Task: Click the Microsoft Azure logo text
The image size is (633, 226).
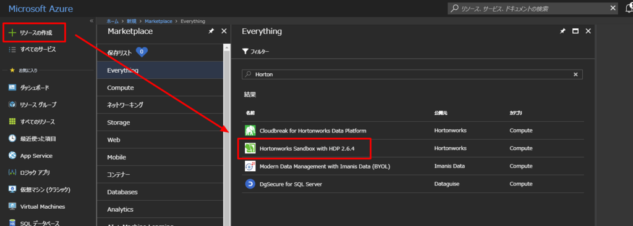Action: tap(41, 9)
